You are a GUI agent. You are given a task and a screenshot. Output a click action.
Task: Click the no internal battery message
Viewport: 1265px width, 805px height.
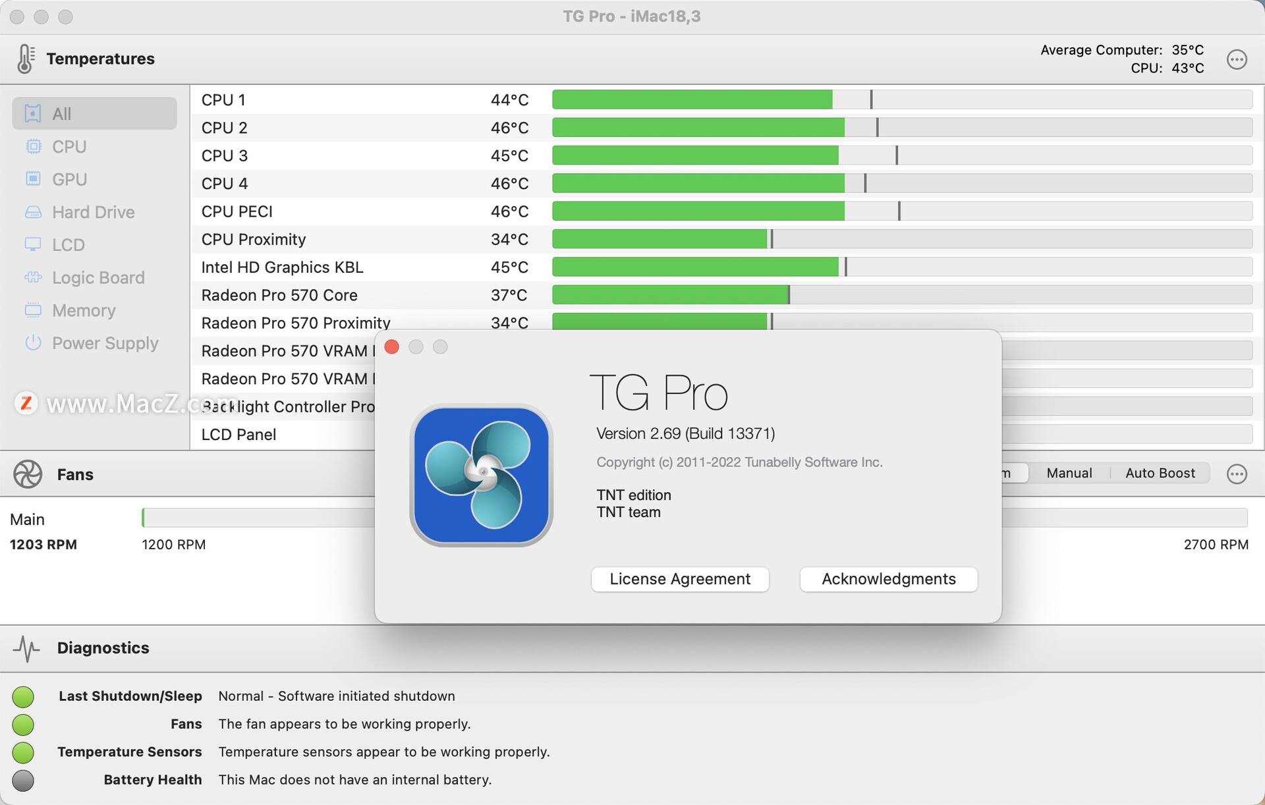coord(355,780)
